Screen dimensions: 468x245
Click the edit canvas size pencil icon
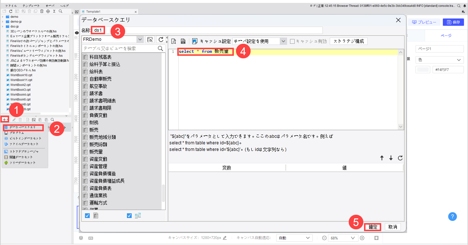[225, 238]
